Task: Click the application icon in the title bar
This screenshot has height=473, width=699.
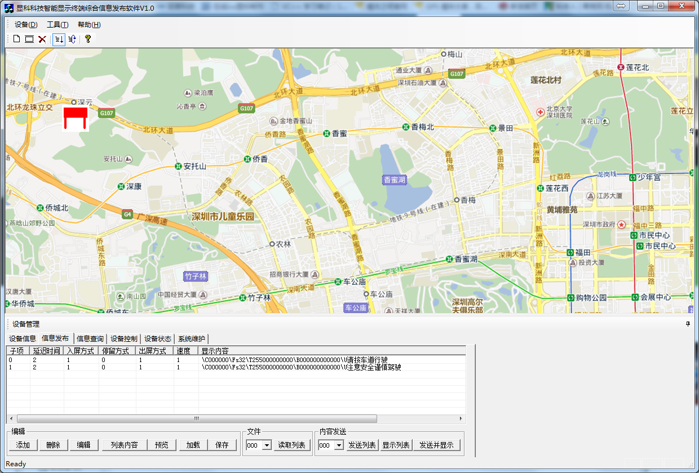Action: pos(10,8)
